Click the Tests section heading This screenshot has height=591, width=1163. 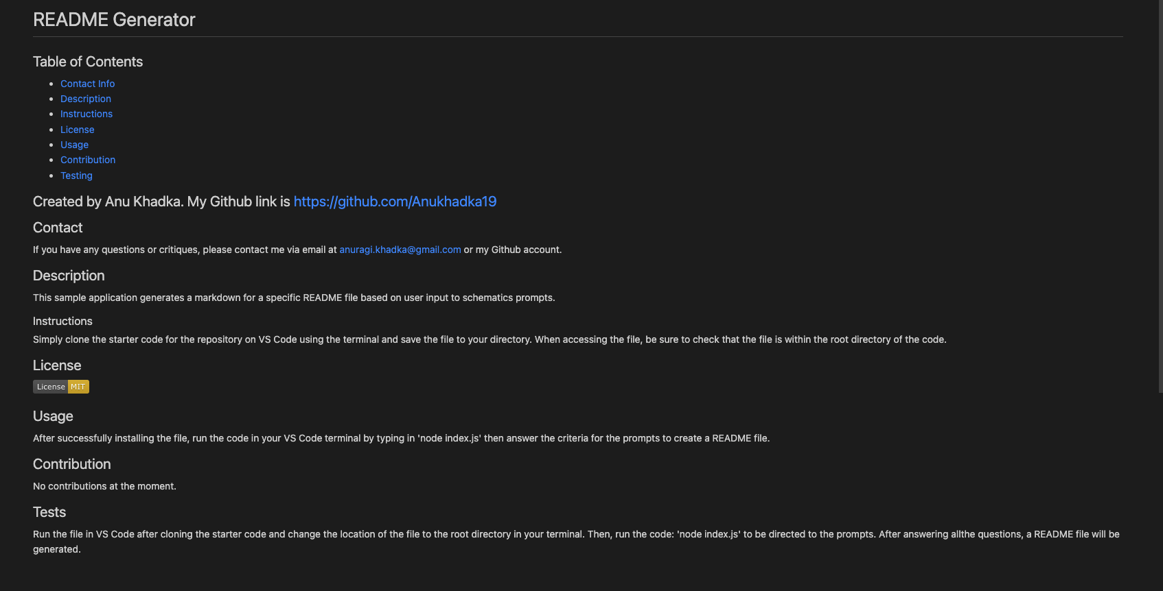coord(49,512)
